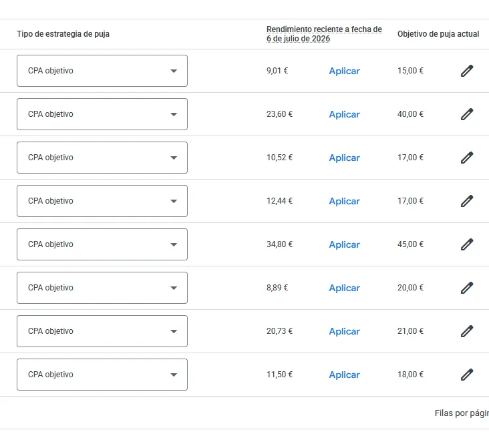The width and height of the screenshot is (489, 432).
Task: Apply recent performance of 9,01 €
Action: 344,71
